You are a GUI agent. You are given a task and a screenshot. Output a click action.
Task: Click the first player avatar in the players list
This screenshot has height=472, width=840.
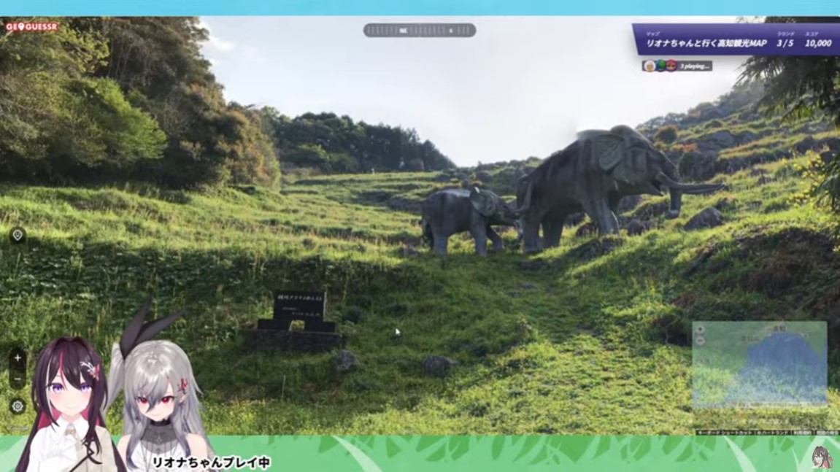pyautogui.click(x=649, y=66)
